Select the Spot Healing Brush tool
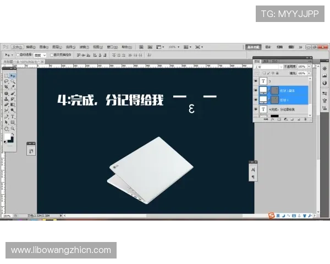The height and width of the screenshot is (264, 330). coord(6,94)
